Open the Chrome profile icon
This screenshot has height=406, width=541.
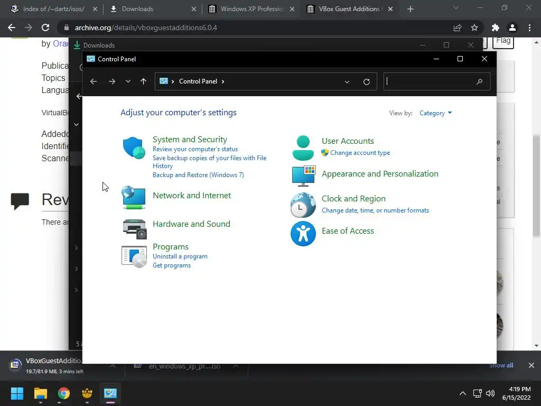pos(512,27)
